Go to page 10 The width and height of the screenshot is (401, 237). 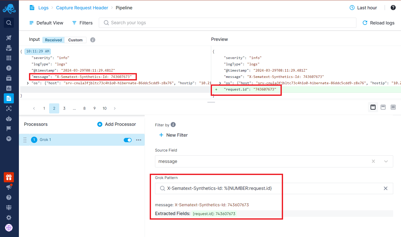click(105, 108)
